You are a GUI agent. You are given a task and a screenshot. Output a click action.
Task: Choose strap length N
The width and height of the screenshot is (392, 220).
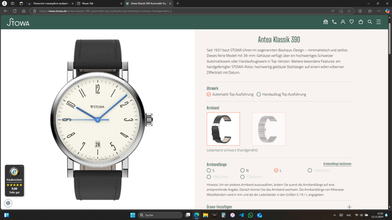[x=243, y=170]
